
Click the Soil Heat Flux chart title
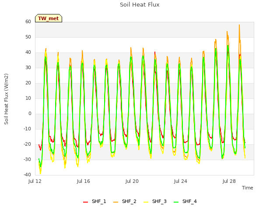[140, 5]
